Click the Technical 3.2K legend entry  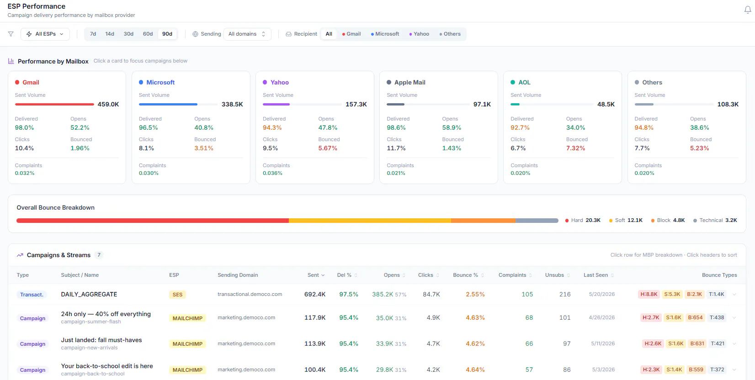coord(715,221)
